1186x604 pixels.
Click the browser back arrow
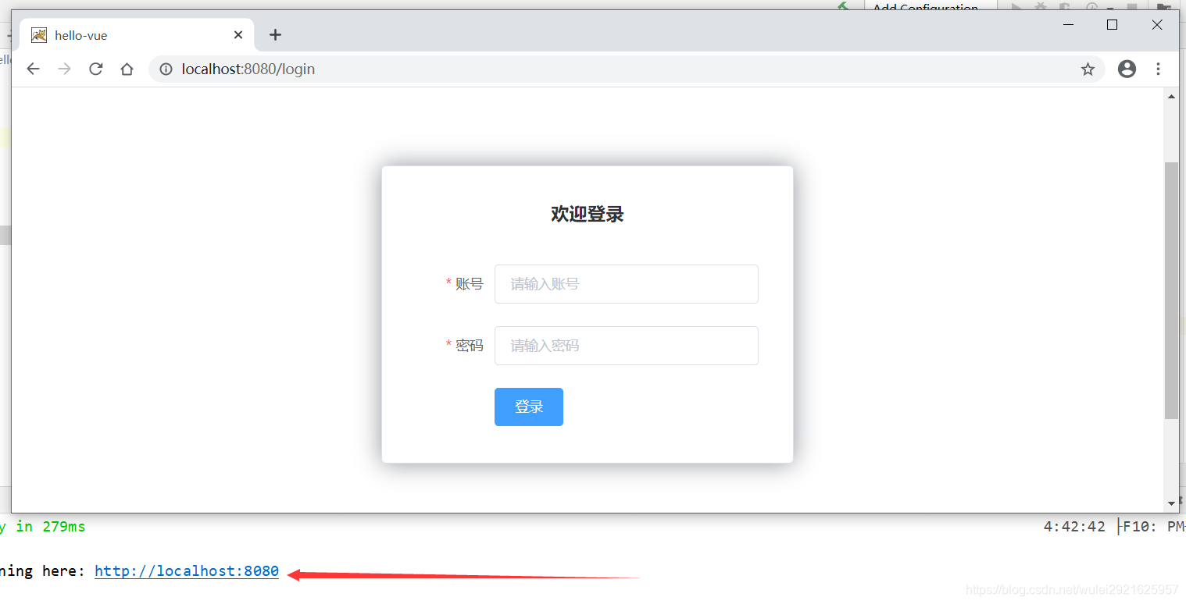(33, 69)
